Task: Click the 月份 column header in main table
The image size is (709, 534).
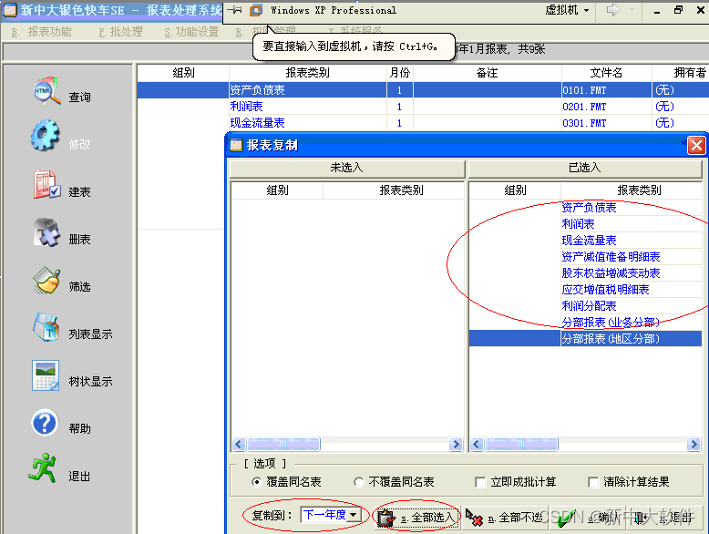Action: pos(400,73)
